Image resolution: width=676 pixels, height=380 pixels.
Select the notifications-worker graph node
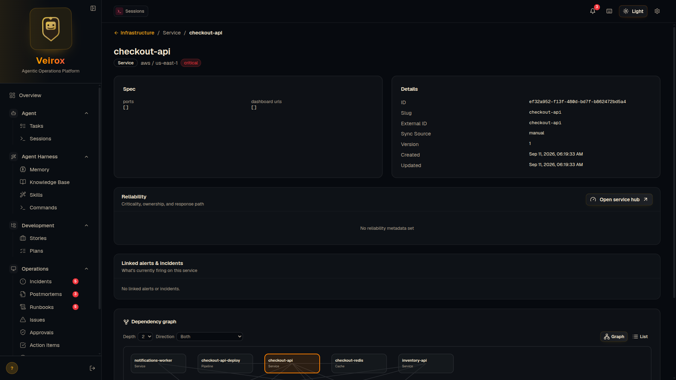[x=158, y=363]
